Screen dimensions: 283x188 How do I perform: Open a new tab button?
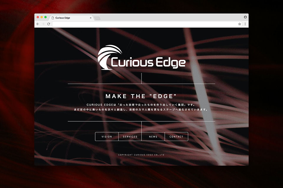[97, 18]
